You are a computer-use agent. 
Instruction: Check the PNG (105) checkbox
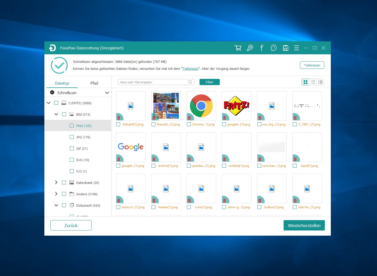tap(72, 126)
